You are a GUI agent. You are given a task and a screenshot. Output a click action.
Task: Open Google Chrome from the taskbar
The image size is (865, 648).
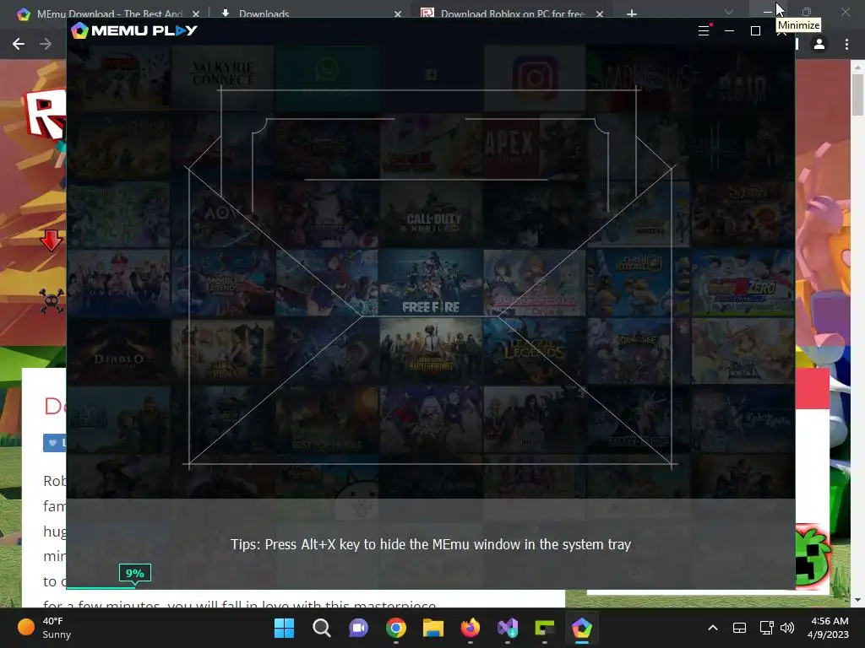click(x=395, y=628)
